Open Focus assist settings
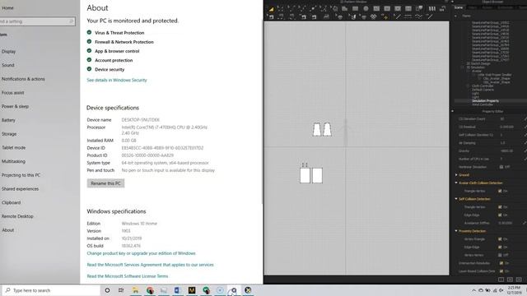The height and width of the screenshot is (296, 527). [13, 93]
